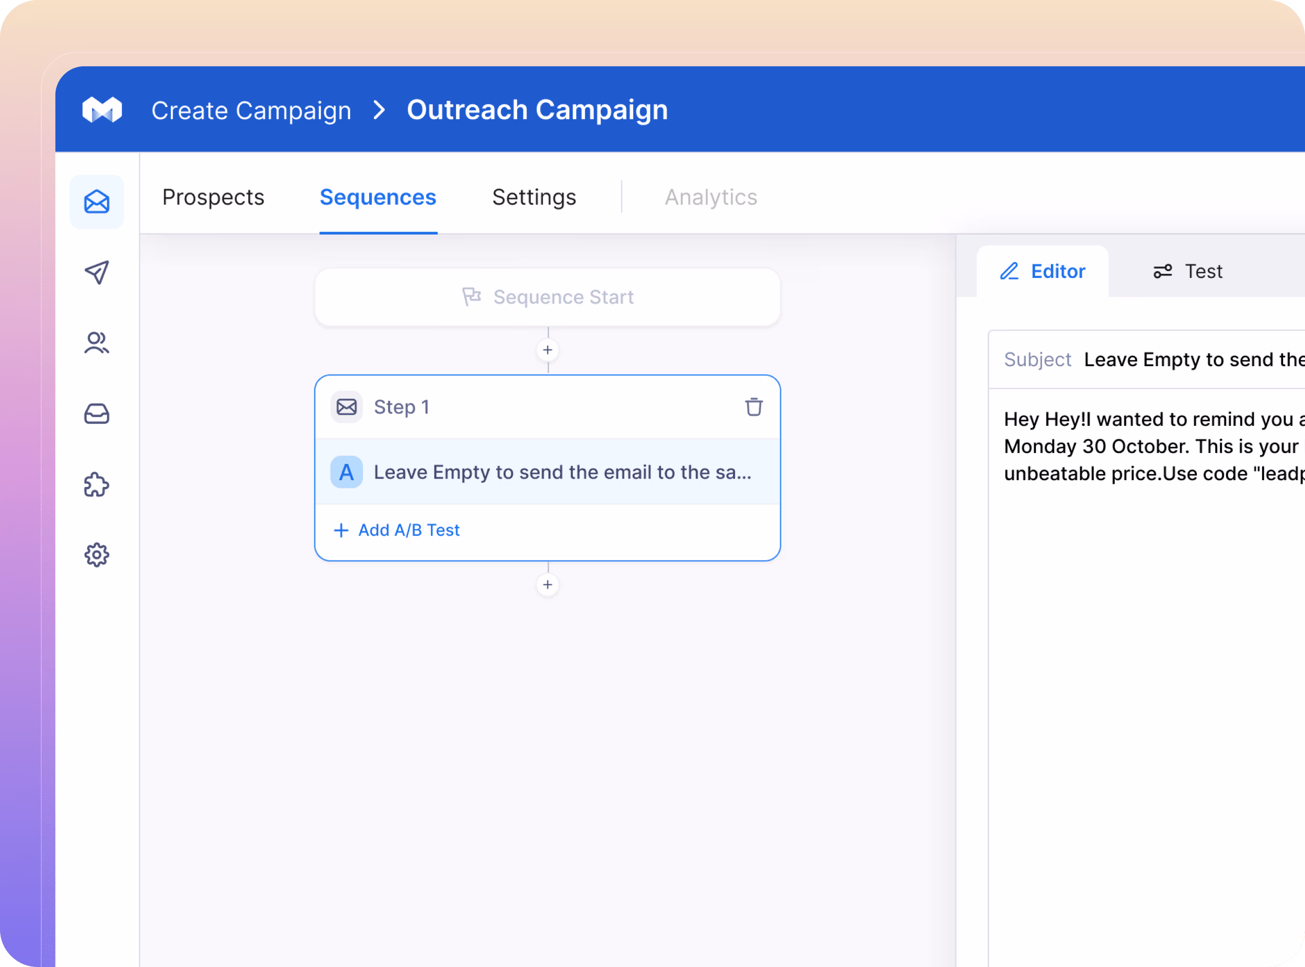Screen dimensions: 1305x967
Task: Select the Editor tab
Action: (x=1043, y=272)
